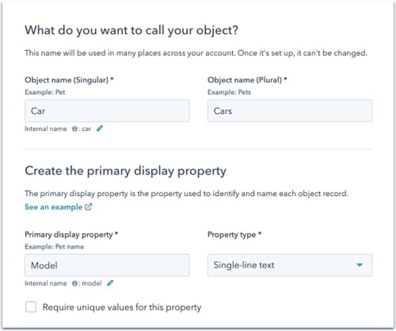Click external link icon after 'See an example'
The image size is (396, 331).
(x=88, y=207)
